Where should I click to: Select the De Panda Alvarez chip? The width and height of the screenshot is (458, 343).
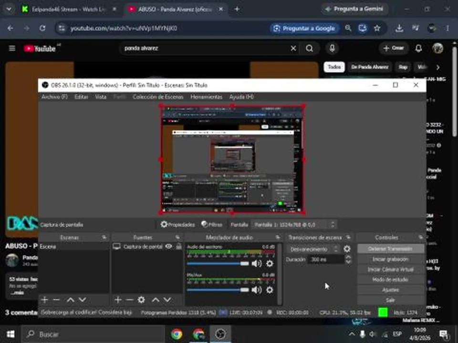pyautogui.click(x=370, y=67)
